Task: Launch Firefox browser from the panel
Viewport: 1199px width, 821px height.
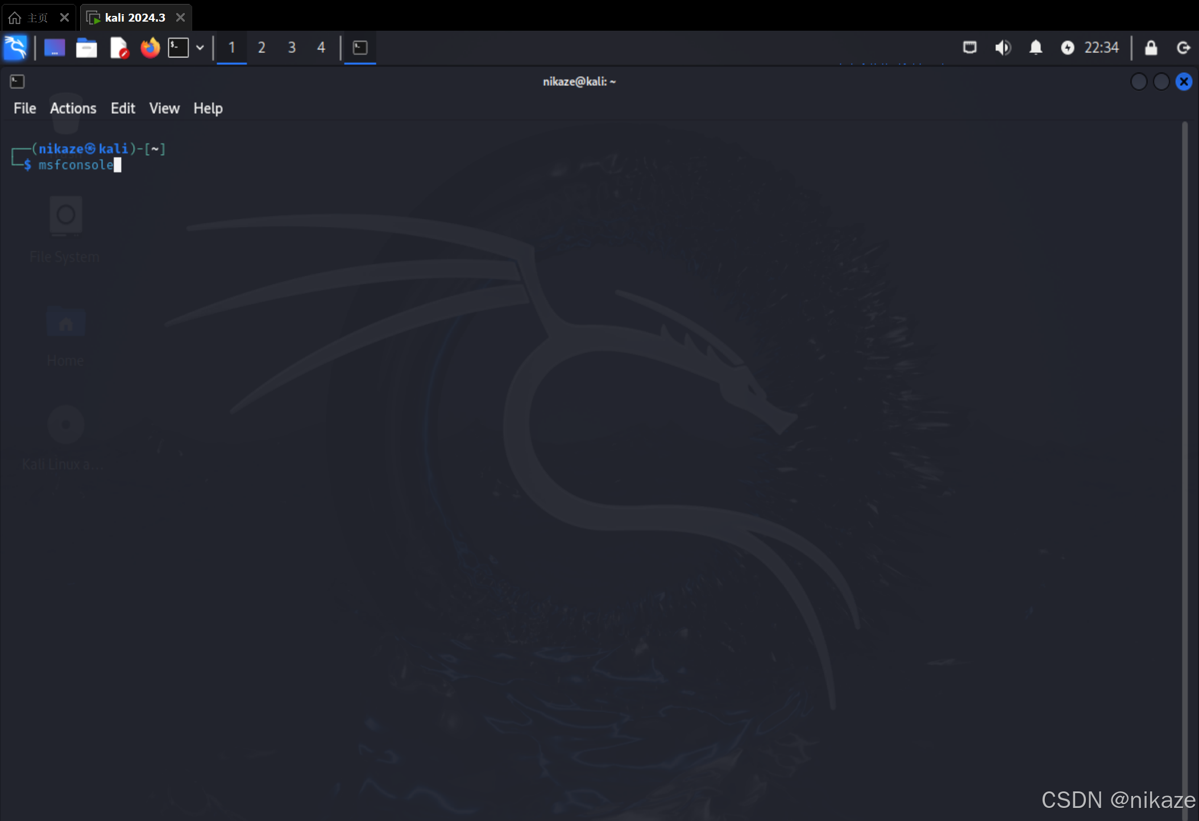Action: pos(150,48)
